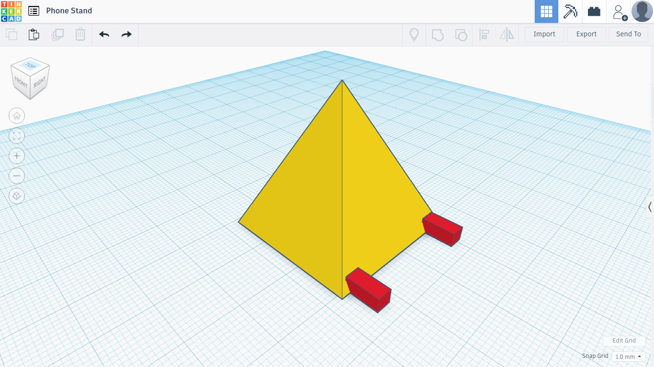Switch to 3D design grid view

click(x=546, y=11)
